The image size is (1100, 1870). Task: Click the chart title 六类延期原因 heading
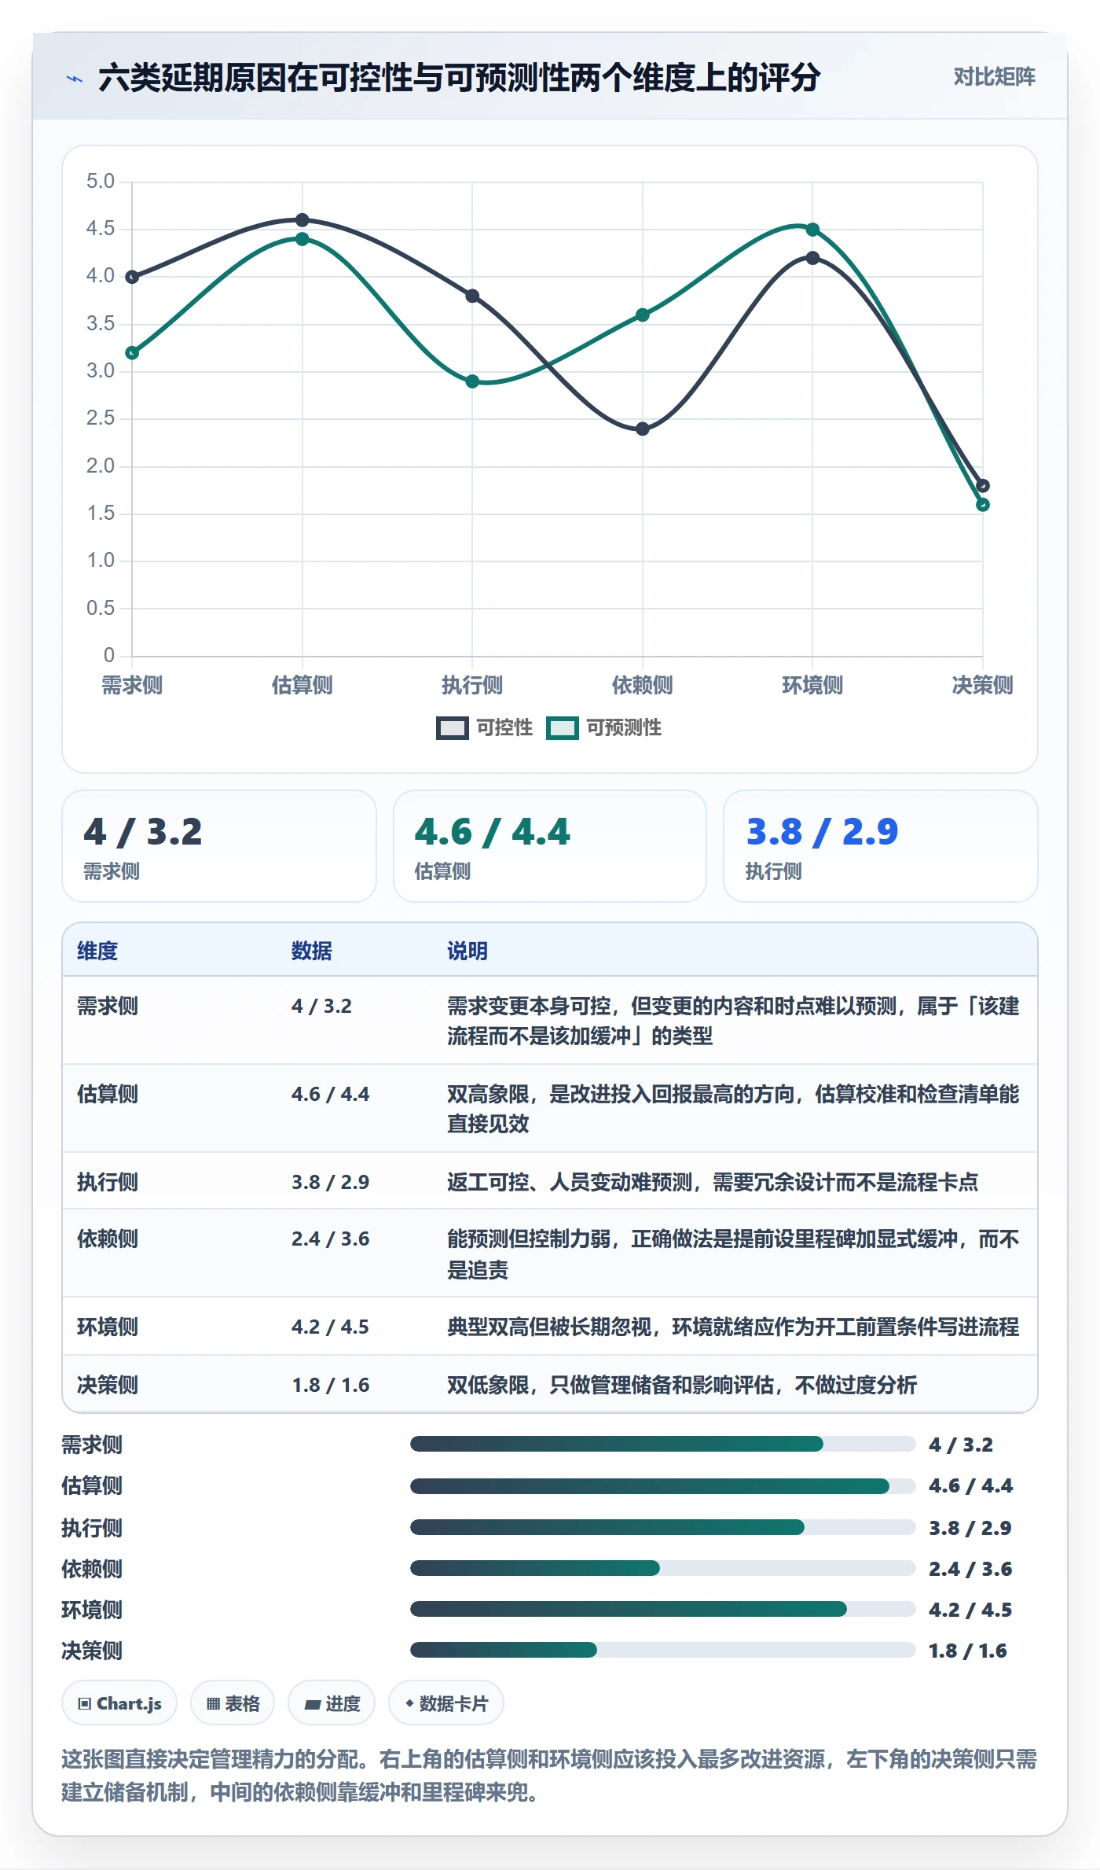coord(460,77)
